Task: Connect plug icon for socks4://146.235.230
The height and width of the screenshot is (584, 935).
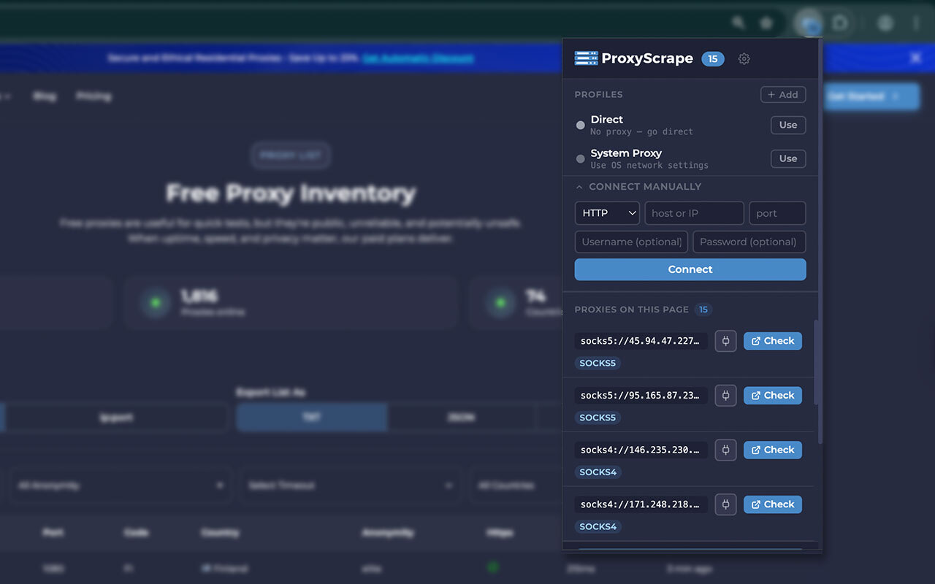Action: tap(725, 450)
